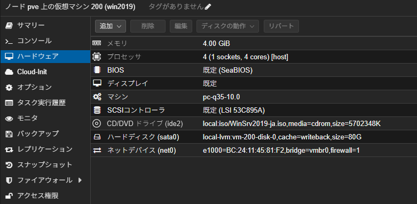
Task: Click the disc icon in CD/DVD drive row
Action: click(96, 123)
